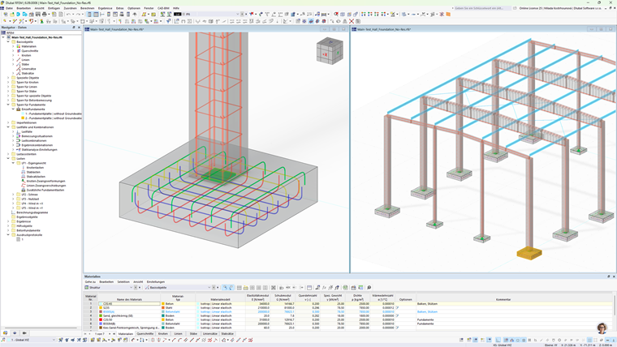Click the search magnifier icon in the Materialien toolbar
The image size is (617, 347).
pos(369,288)
